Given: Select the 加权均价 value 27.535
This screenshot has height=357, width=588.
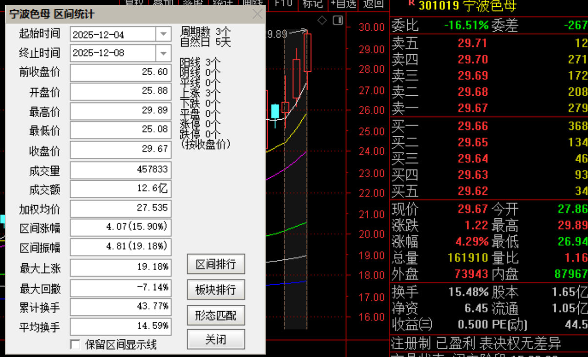Looking at the screenshot, I should (x=121, y=209).
